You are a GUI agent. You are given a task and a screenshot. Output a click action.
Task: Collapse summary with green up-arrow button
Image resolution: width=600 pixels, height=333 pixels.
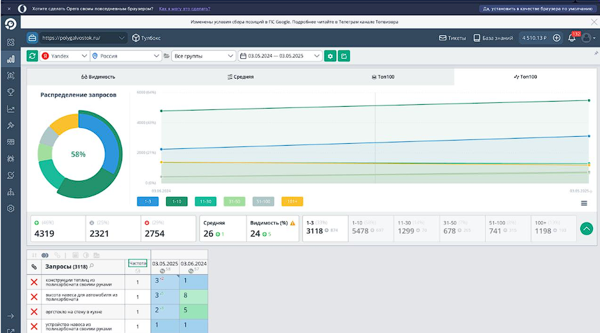587,228
